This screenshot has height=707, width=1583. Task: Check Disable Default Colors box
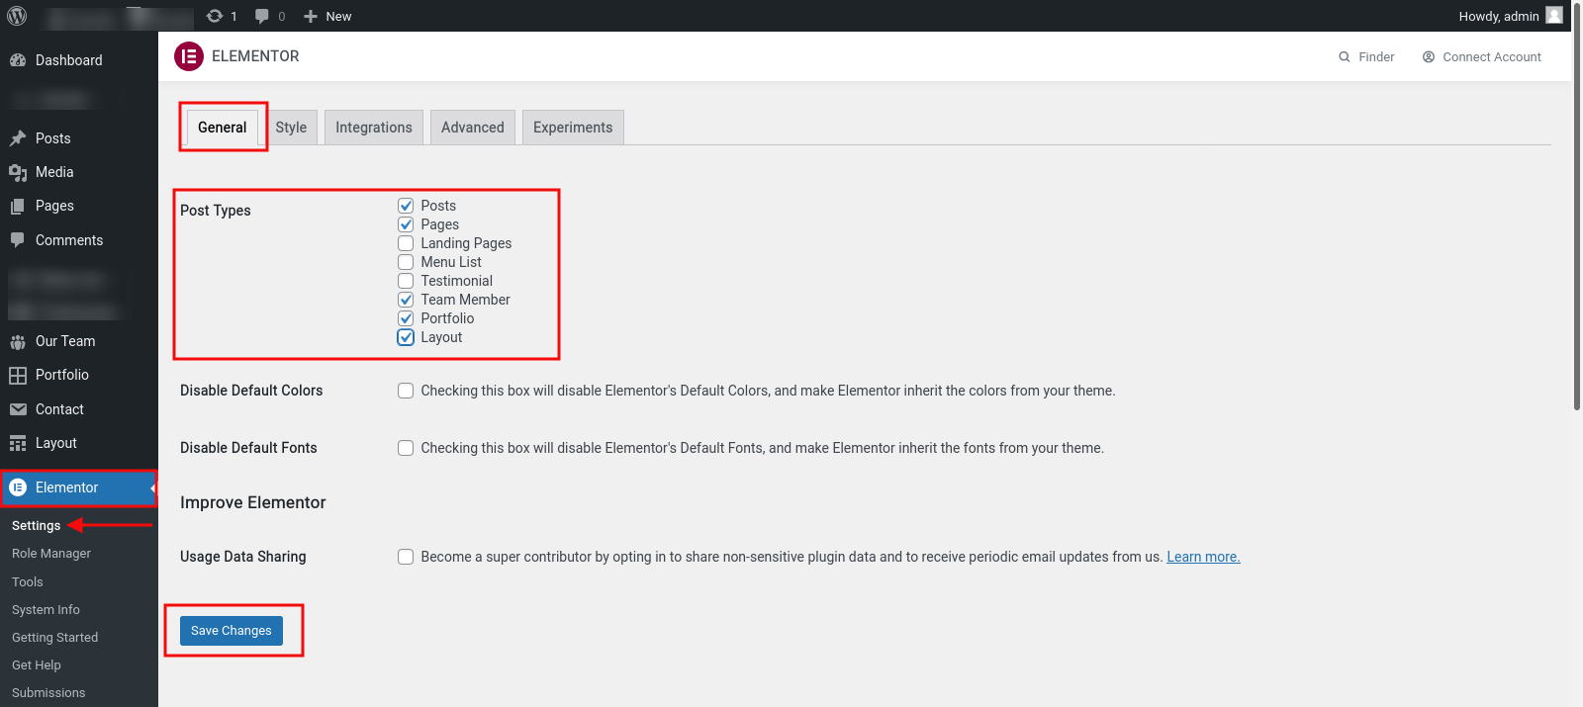(406, 391)
